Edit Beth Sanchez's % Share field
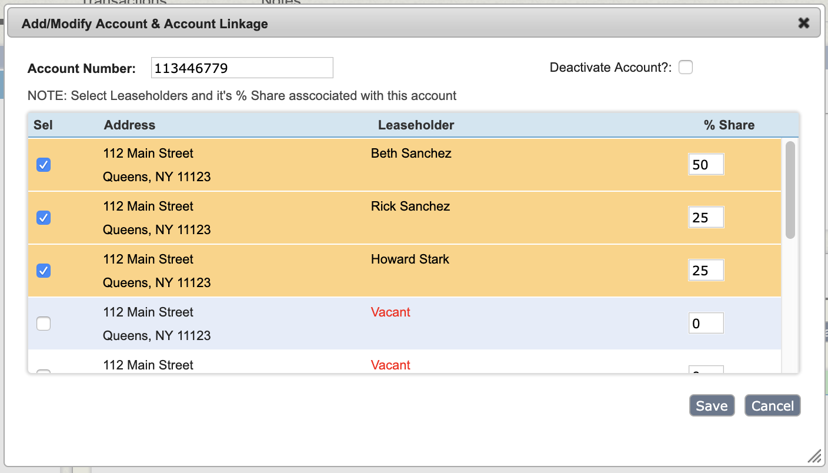828x473 pixels. [x=706, y=165]
